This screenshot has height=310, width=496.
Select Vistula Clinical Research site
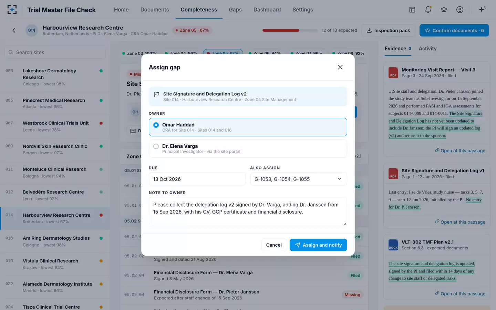55,264
